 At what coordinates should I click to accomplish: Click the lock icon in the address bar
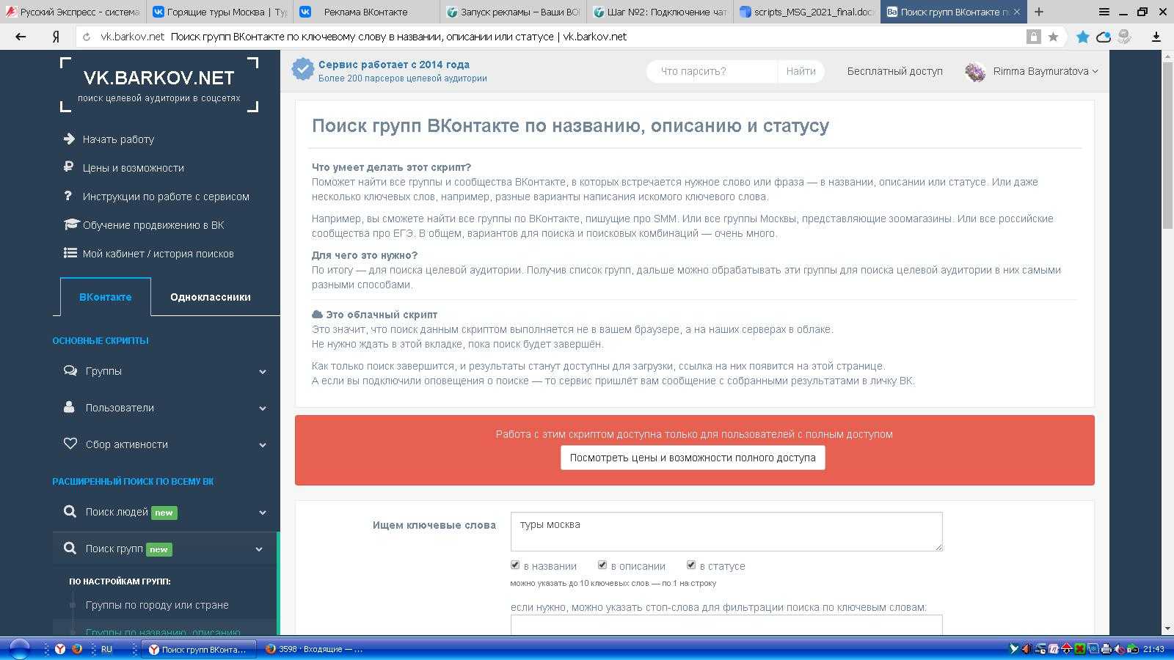point(1033,37)
